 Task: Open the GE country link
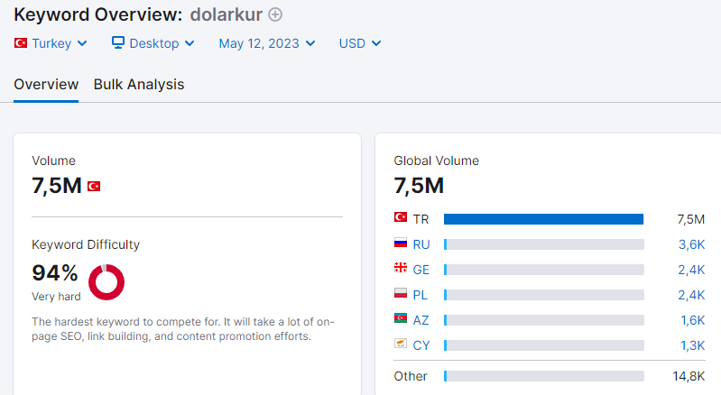tap(421, 270)
